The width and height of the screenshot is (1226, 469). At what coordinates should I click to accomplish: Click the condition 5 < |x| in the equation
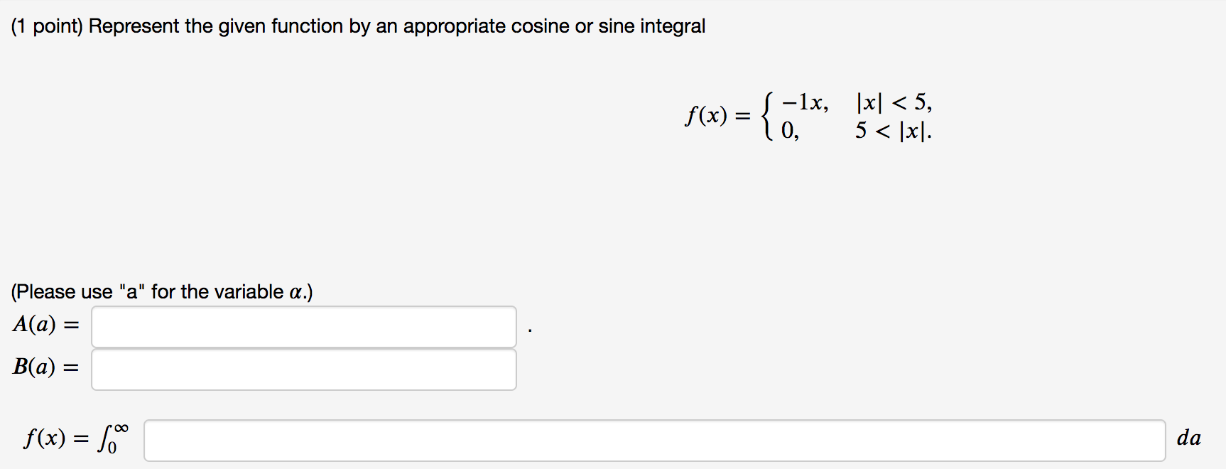891,130
